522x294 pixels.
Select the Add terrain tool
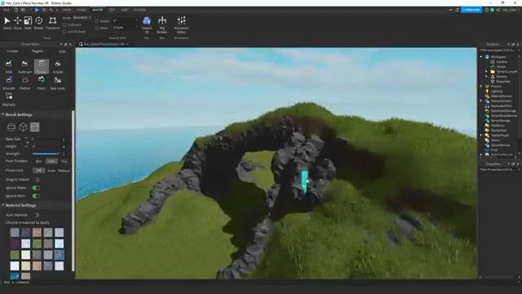(9, 67)
